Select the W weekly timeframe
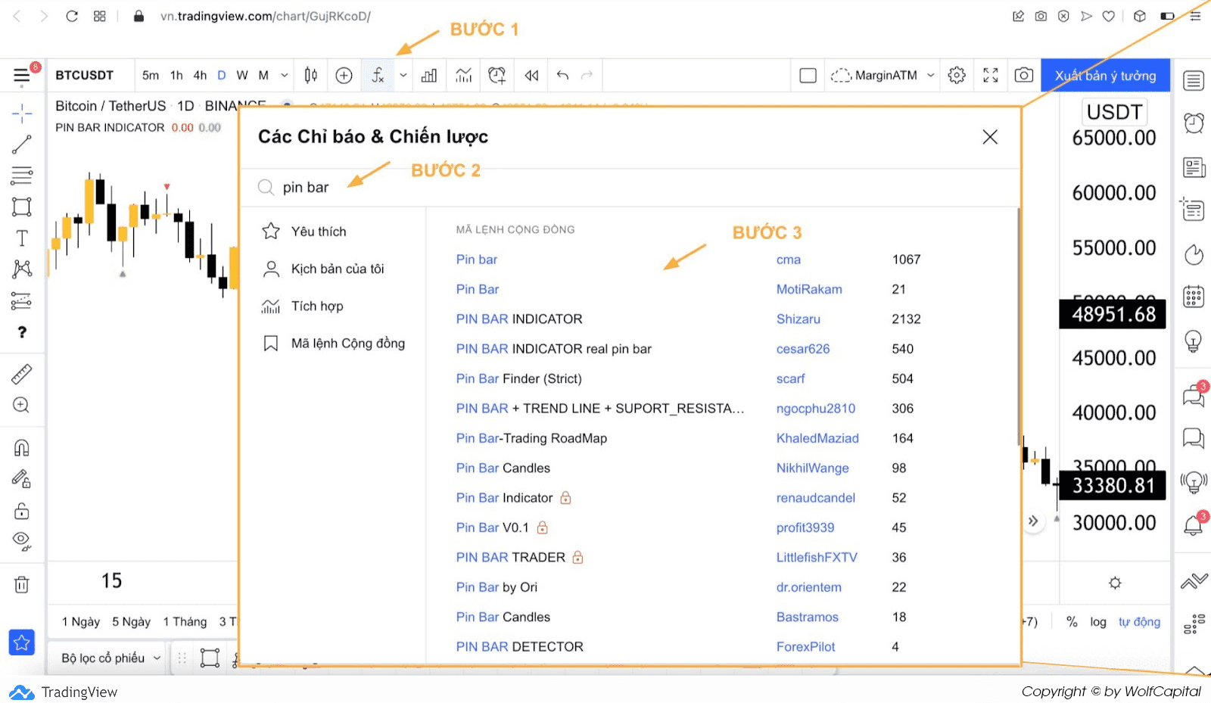The width and height of the screenshot is (1211, 703). coord(242,75)
